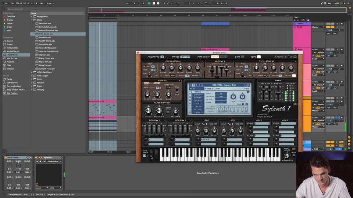Open the Max for Live category
The image size is (353, 198).
12,58
